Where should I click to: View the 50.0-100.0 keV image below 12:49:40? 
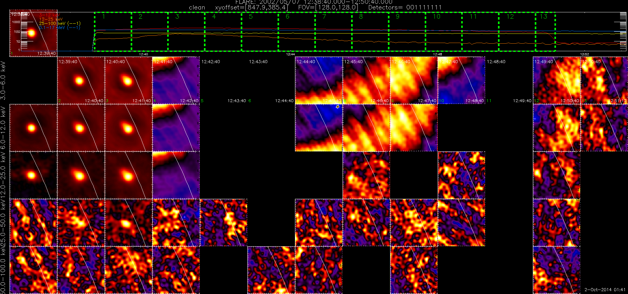click(x=557, y=270)
